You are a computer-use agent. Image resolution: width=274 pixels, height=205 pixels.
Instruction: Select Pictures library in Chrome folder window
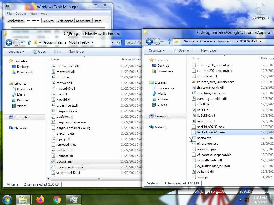(x=163, y=99)
